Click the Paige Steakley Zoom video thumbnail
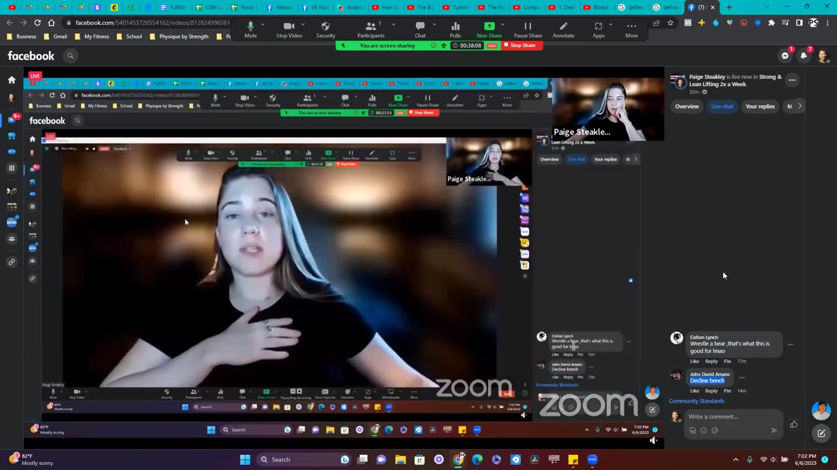837x470 pixels. [x=608, y=109]
